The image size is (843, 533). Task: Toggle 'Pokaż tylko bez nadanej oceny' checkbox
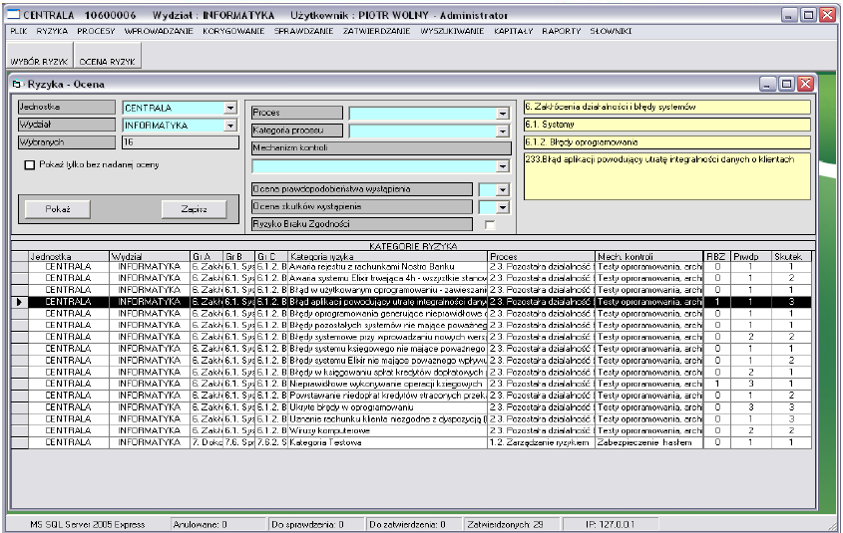(x=30, y=164)
